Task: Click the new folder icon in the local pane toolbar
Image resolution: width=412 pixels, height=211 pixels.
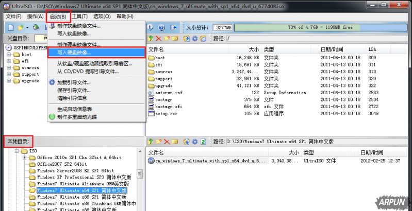Action: pyautogui.click(x=158, y=142)
